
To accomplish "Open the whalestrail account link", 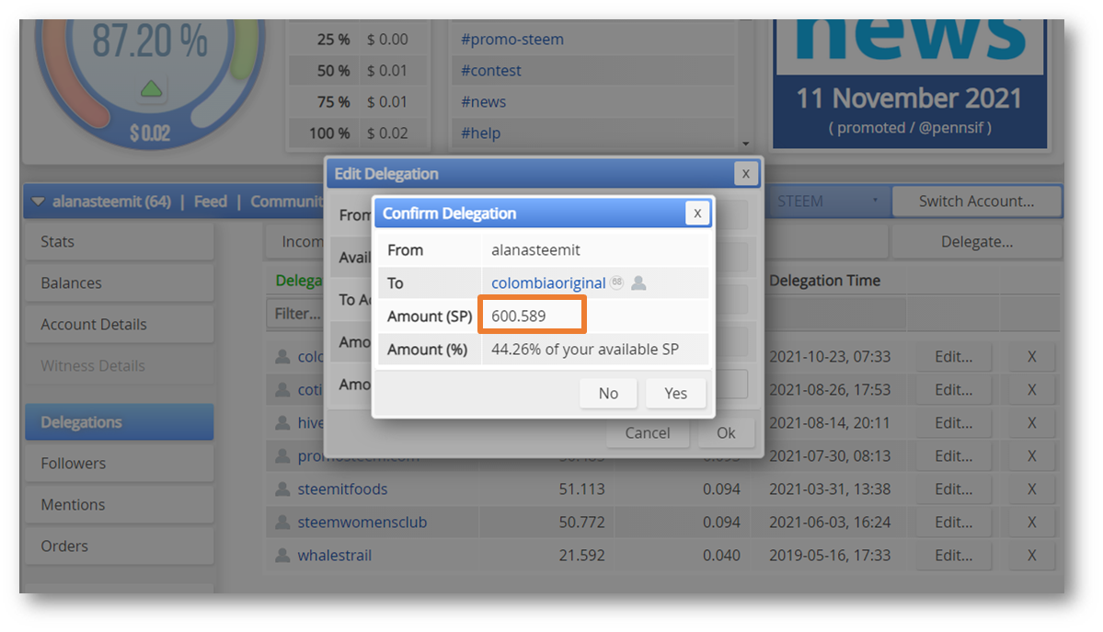I will [334, 556].
